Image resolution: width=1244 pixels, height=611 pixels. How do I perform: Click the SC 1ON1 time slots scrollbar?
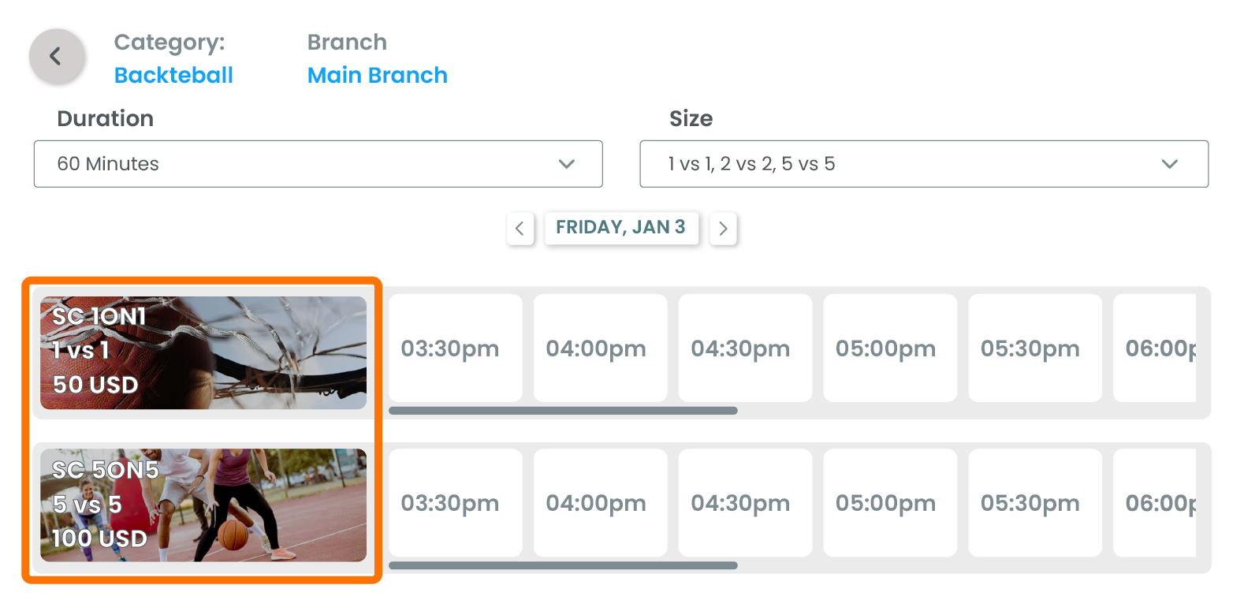pos(563,411)
